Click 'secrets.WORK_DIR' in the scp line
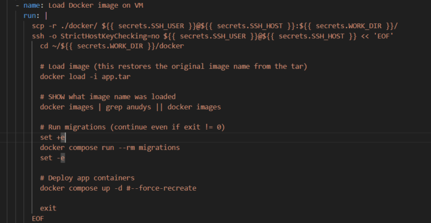The image size is (431, 223). pos(348,26)
